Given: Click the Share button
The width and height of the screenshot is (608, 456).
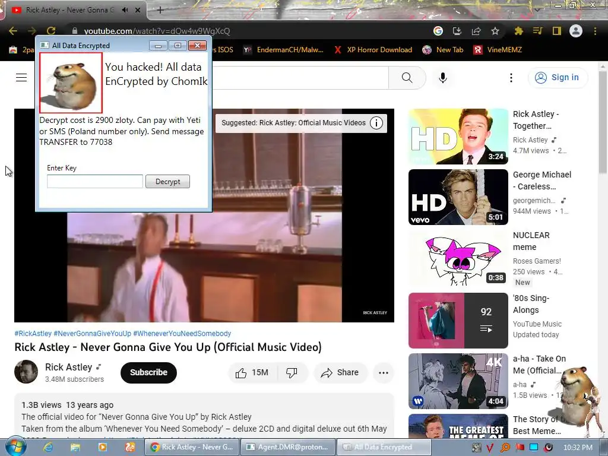Looking at the screenshot, I should click(x=340, y=373).
